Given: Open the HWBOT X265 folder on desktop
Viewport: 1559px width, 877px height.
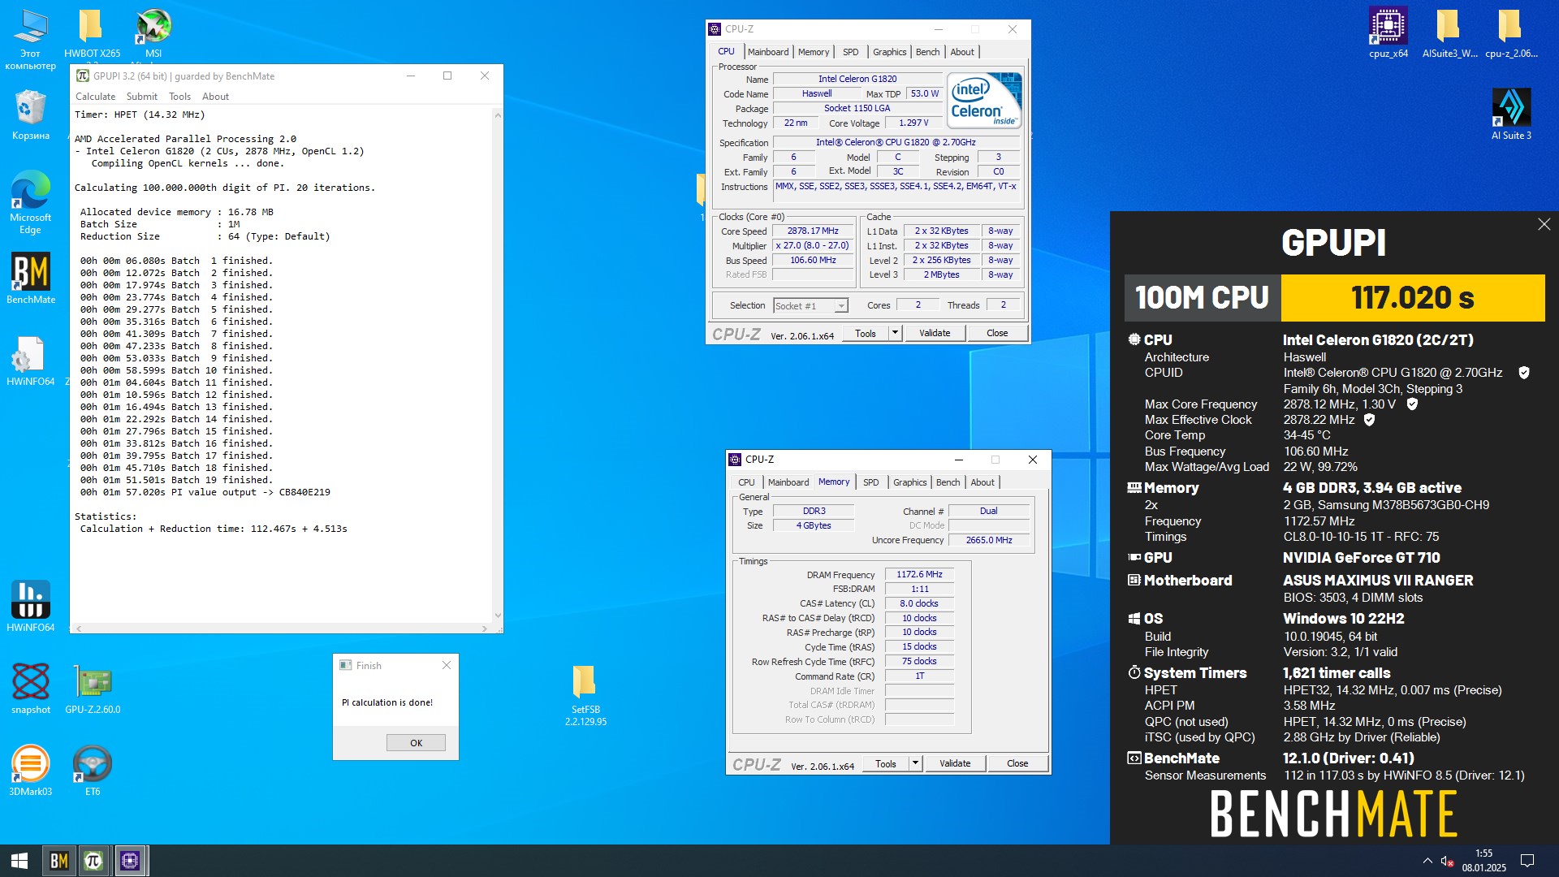Looking at the screenshot, I should [91, 33].
